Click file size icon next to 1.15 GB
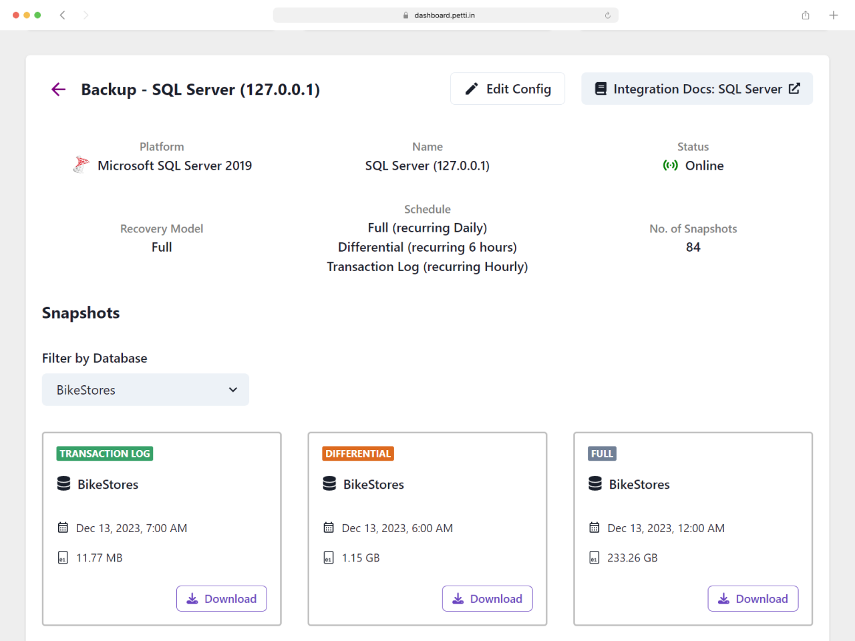Image resolution: width=855 pixels, height=641 pixels. pyautogui.click(x=329, y=558)
